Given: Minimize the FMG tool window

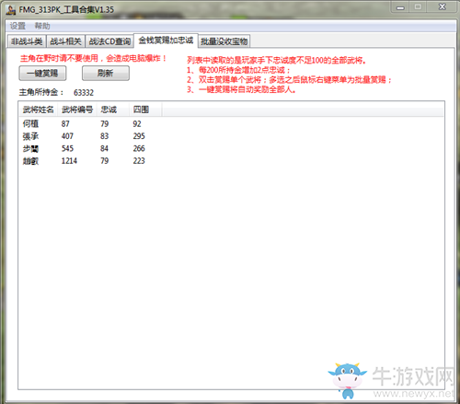Looking at the screenshot, I should (400, 7).
